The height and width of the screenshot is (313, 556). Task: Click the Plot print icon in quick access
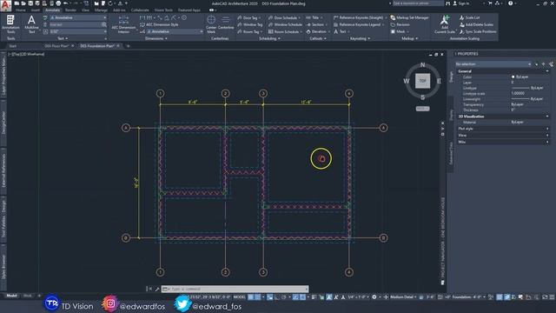(x=58, y=3)
